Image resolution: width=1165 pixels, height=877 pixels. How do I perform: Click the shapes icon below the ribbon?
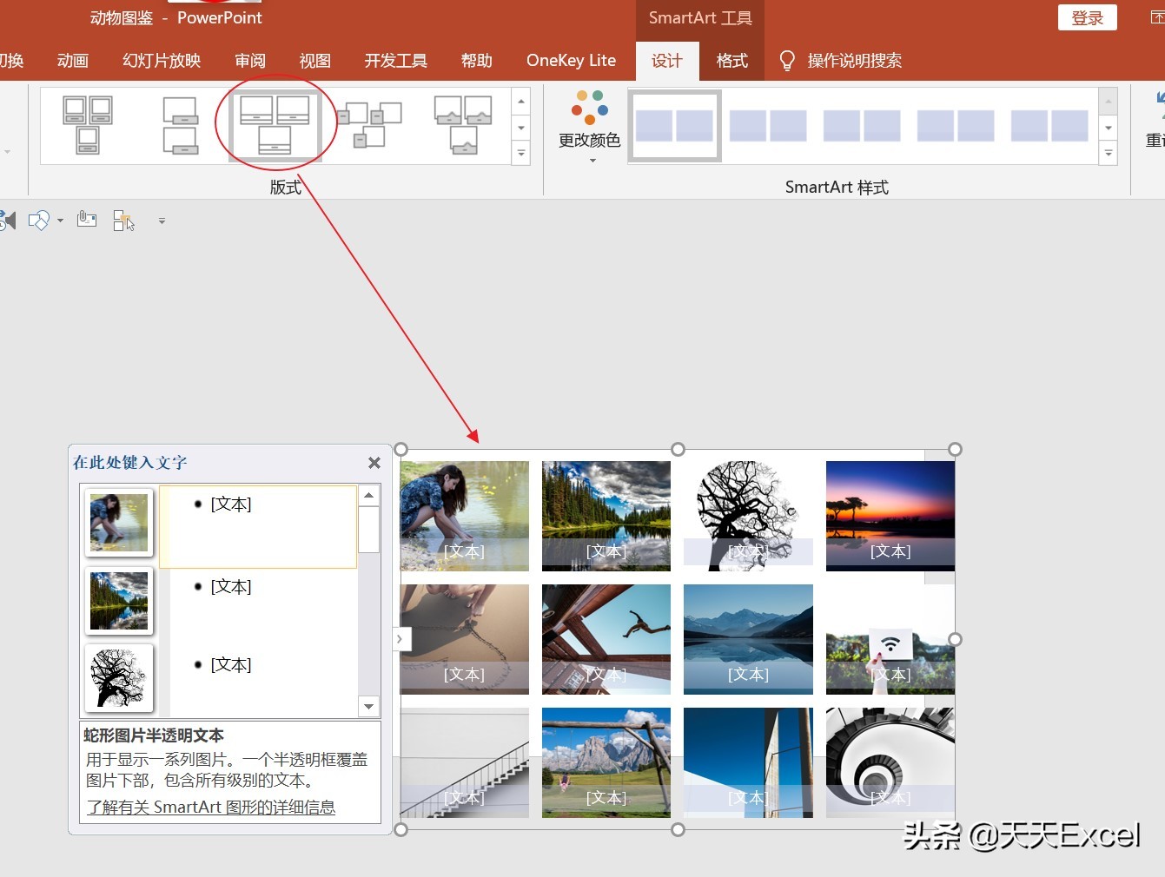(38, 220)
